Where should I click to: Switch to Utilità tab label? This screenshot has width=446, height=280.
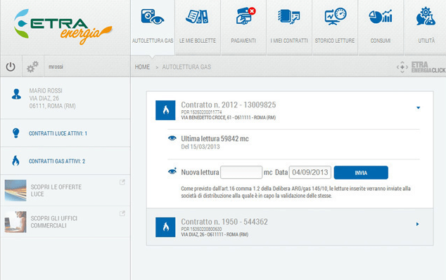pos(426,41)
